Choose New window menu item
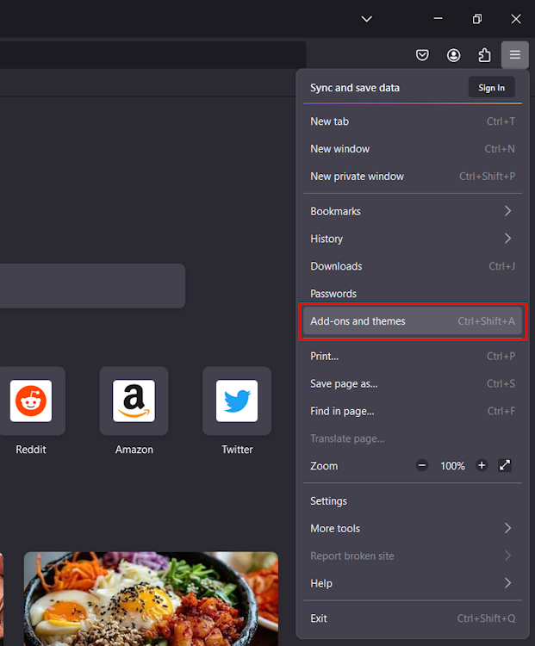 coord(413,149)
